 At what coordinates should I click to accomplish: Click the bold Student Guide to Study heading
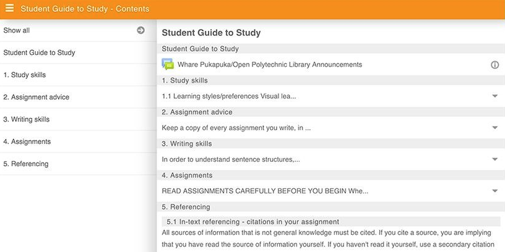pyautogui.click(x=211, y=33)
